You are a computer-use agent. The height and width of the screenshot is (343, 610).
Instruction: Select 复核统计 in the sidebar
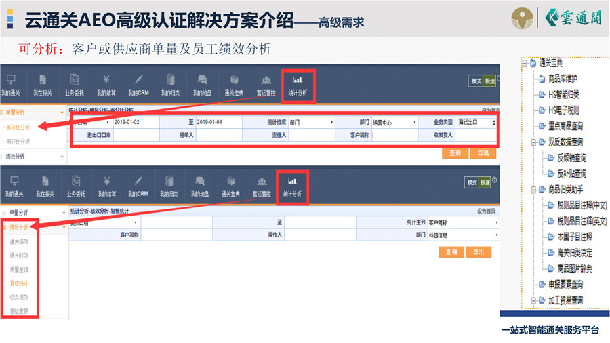tap(19, 283)
